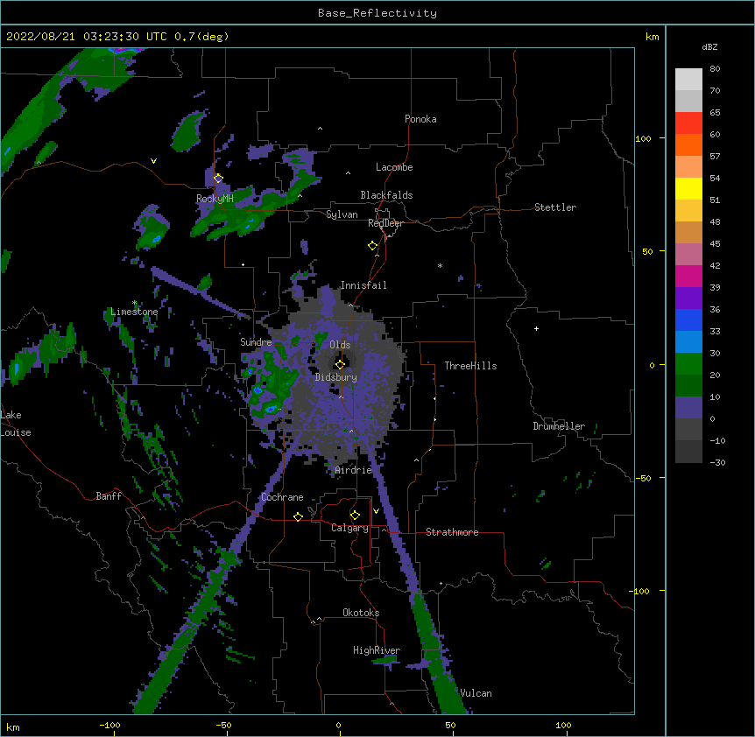Pick the blue 33-36 dBZ legend swatch

pyautogui.click(x=688, y=319)
